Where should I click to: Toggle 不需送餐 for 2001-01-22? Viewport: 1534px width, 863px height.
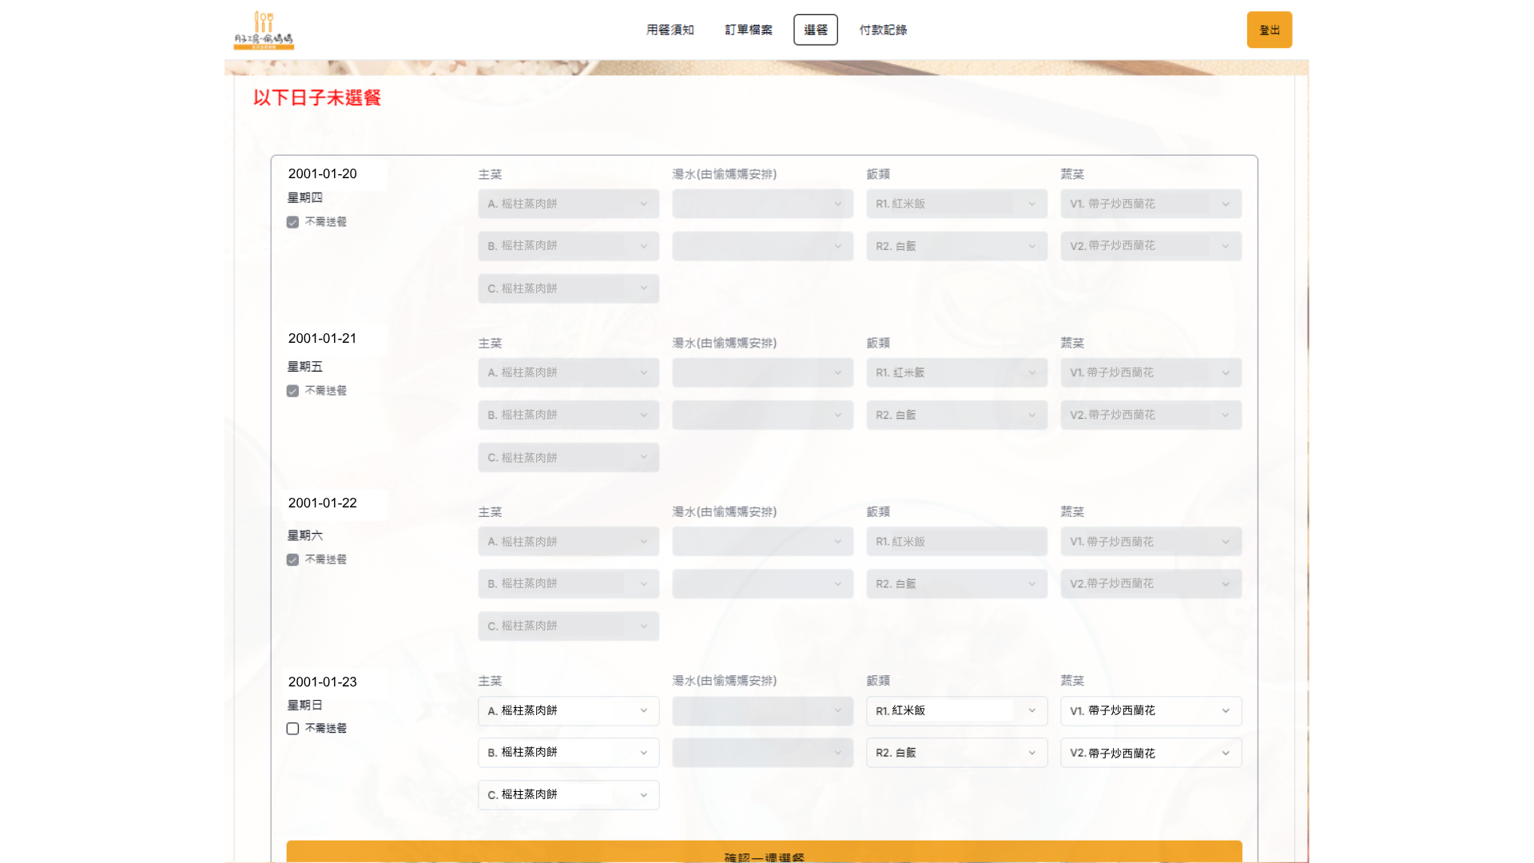(292, 560)
